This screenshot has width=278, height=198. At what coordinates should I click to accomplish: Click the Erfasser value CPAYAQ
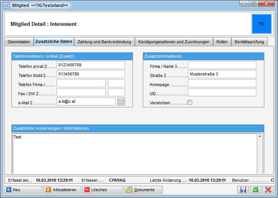(117, 180)
